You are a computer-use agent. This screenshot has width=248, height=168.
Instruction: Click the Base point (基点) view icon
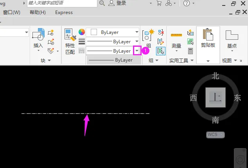coord(232,35)
